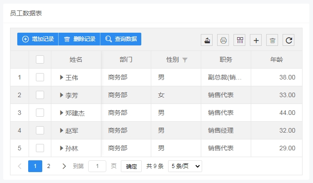
Task: Click the 部门 column header
Action: click(x=126, y=59)
